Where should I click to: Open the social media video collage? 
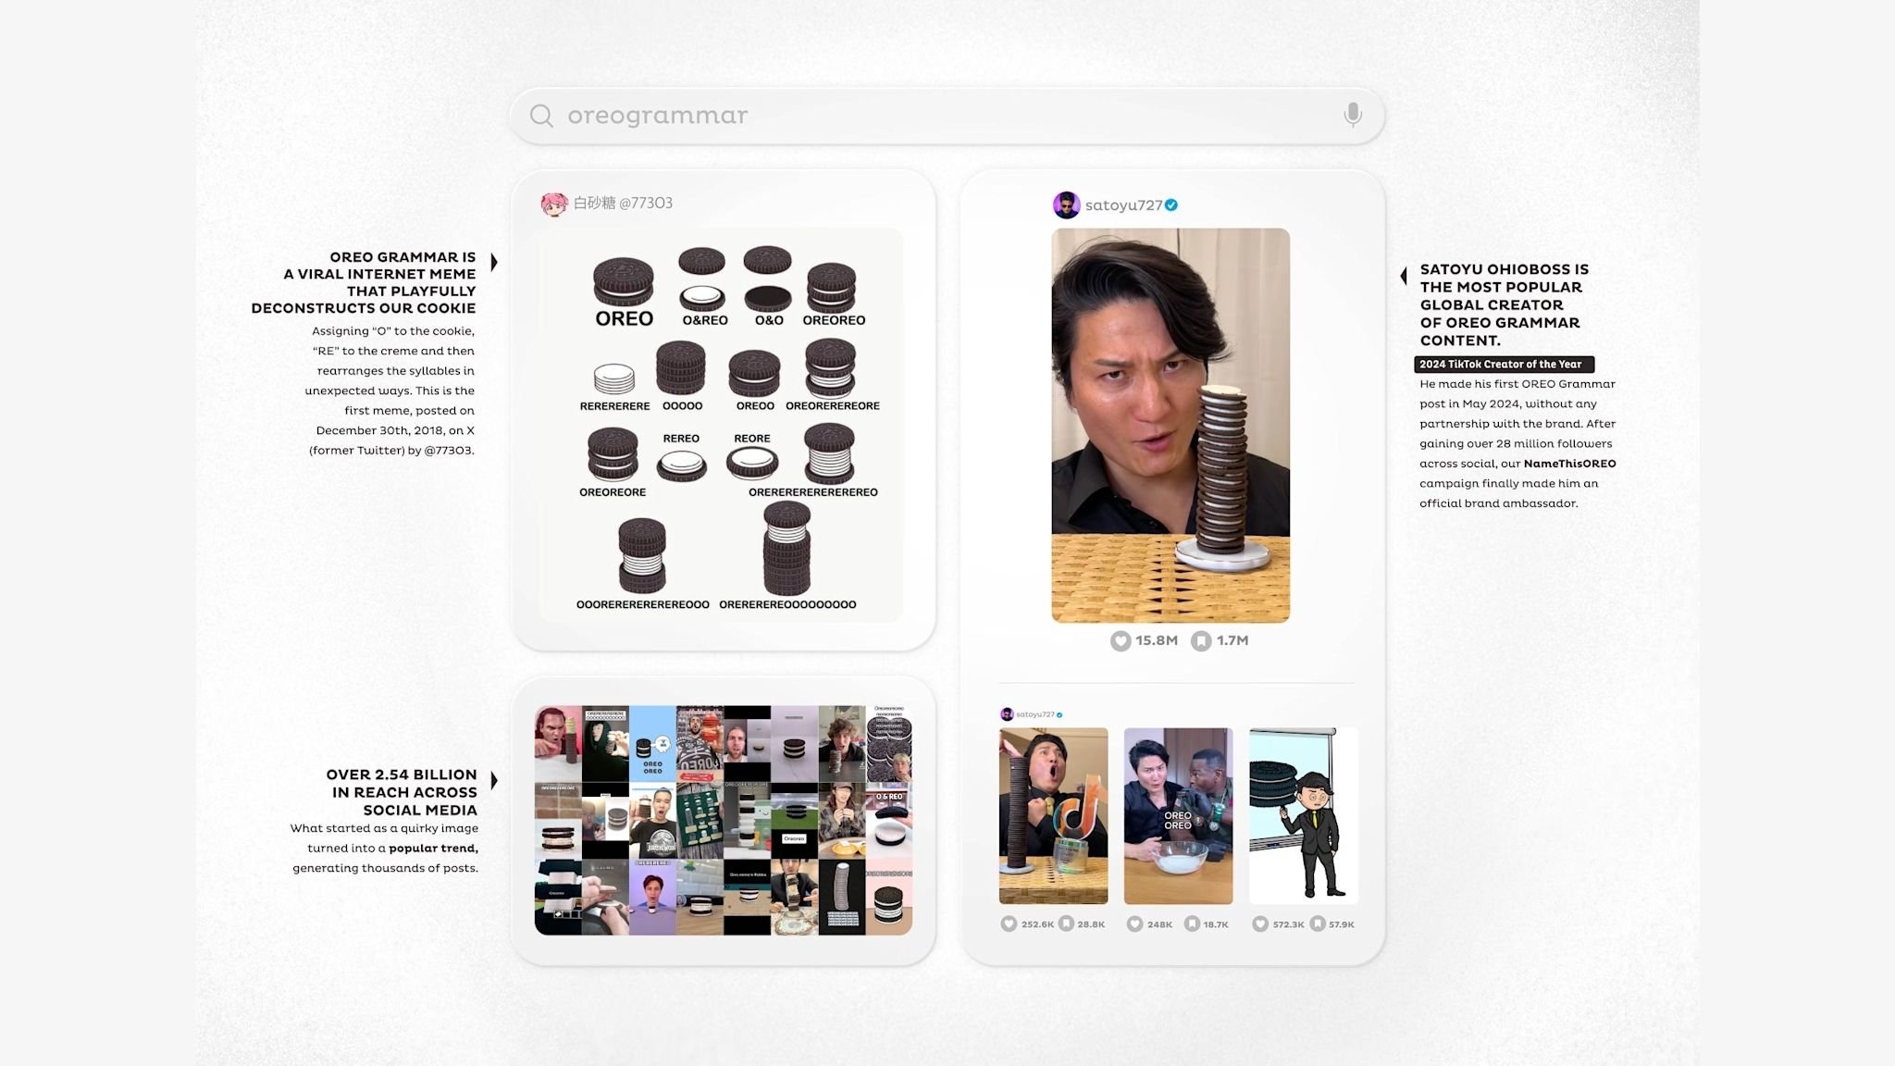tap(724, 821)
